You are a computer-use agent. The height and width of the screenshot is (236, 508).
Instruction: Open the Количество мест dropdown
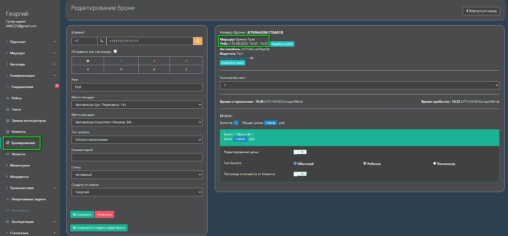359,85
